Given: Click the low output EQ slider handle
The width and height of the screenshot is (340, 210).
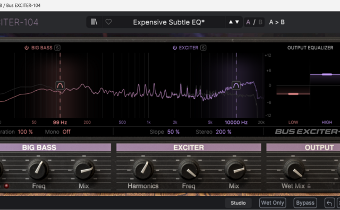Looking at the screenshot, I should pyautogui.click(x=293, y=94).
